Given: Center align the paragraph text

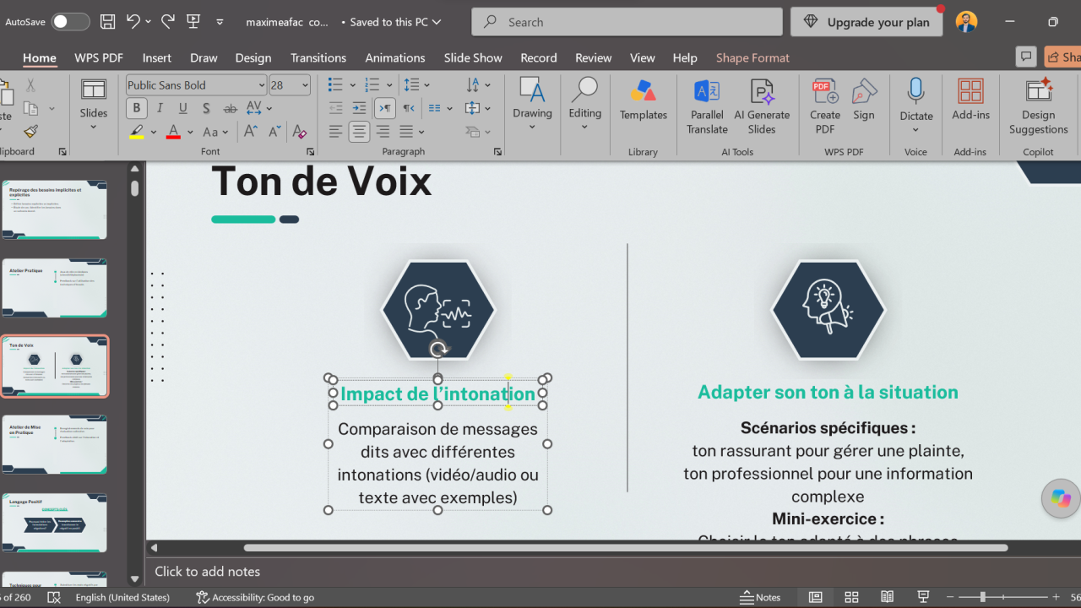Looking at the screenshot, I should click(360, 132).
